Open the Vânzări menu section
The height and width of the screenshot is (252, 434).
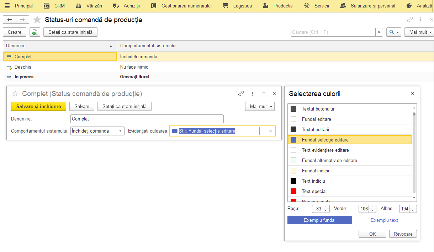89,6
